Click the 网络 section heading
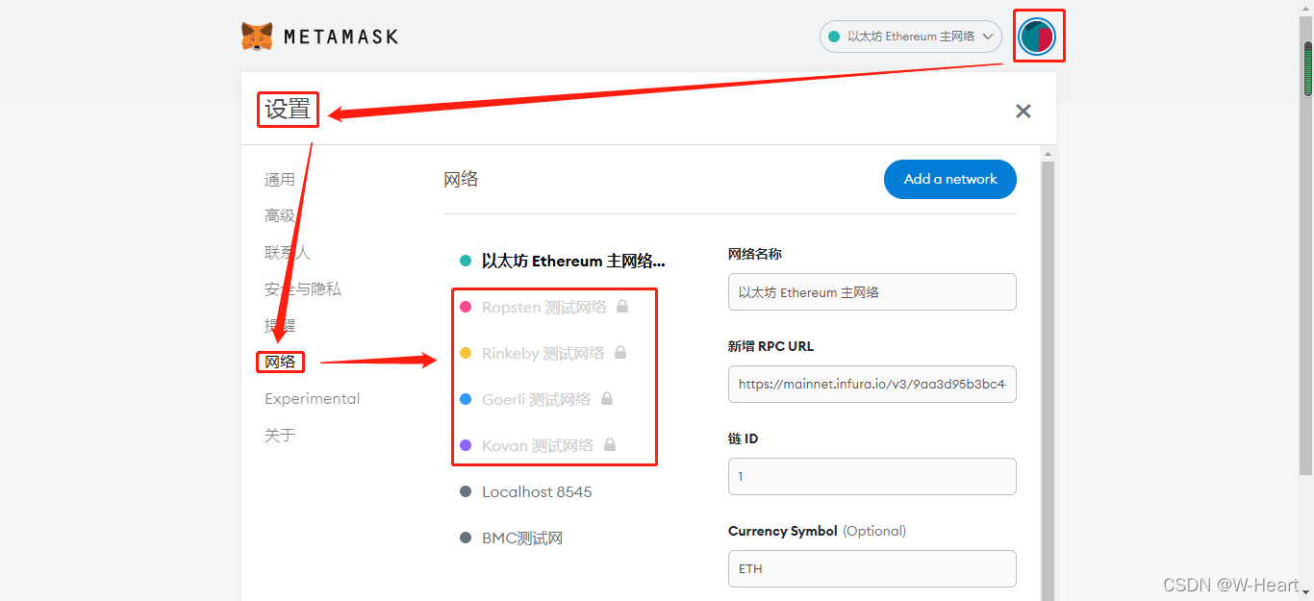 pyautogui.click(x=461, y=179)
